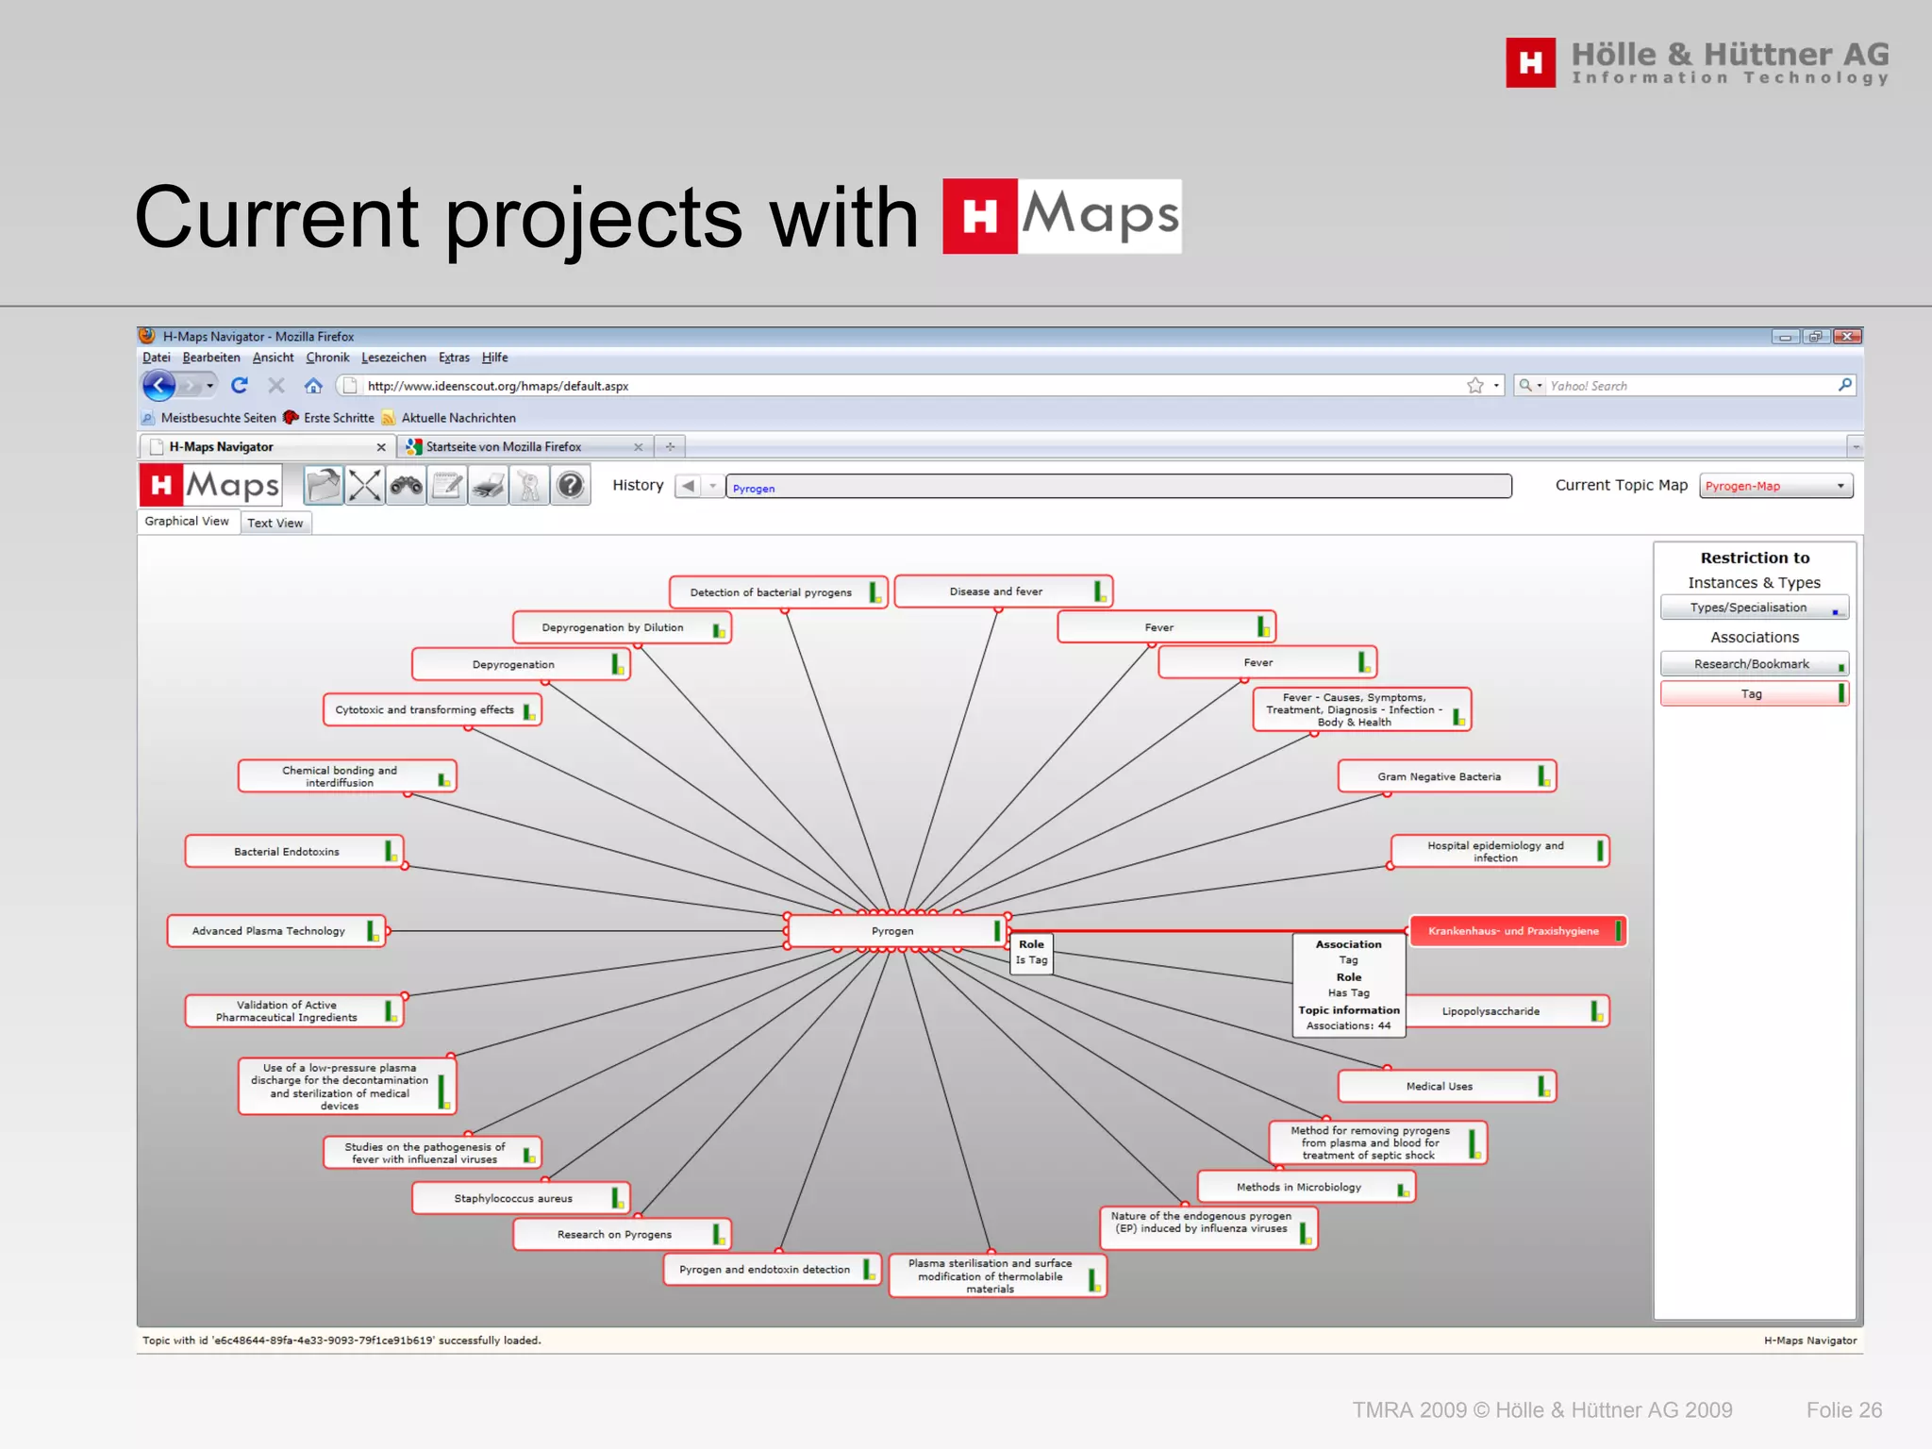Open the Current Topic Map Pyrogen-Map dropdown
Viewport: 1932px width, 1449px height.
click(x=1776, y=486)
